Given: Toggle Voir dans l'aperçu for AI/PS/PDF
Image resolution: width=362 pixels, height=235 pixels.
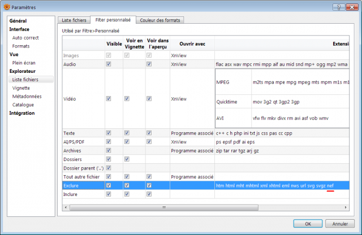Looking at the screenshot, I should 149,141.
